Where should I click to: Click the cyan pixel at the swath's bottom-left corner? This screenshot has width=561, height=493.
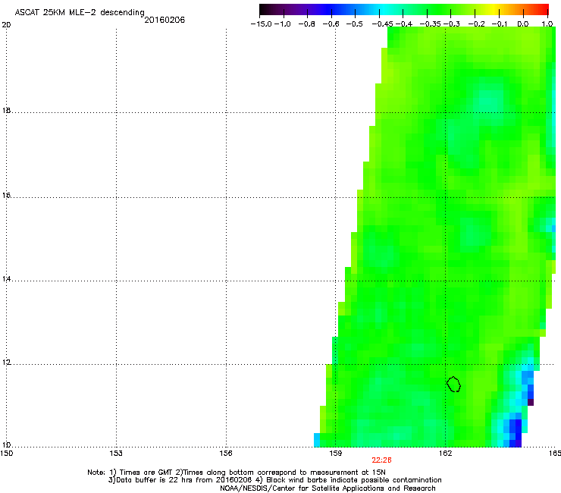317,440
